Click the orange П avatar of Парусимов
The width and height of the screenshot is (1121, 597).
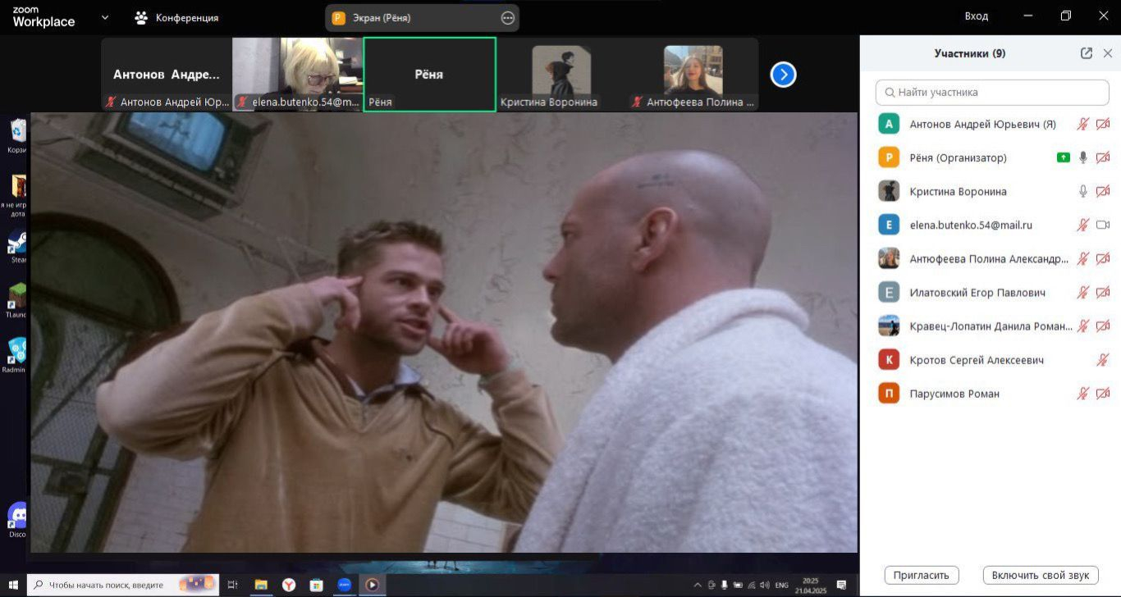(x=889, y=394)
